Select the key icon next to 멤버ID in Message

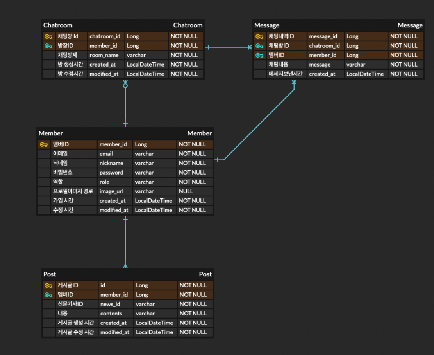coord(259,55)
